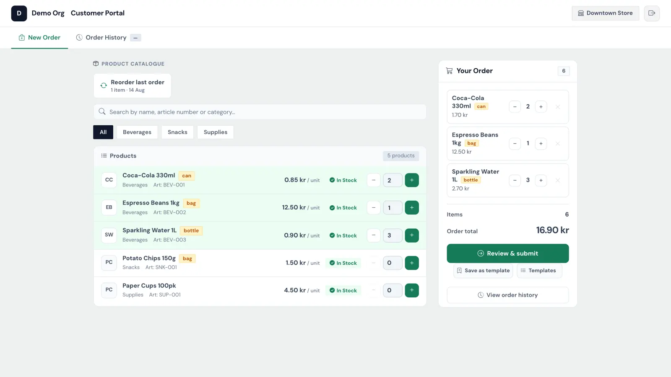Click the 'Art: BEV-002' article number

pyautogui.click(x=169, y=212)
